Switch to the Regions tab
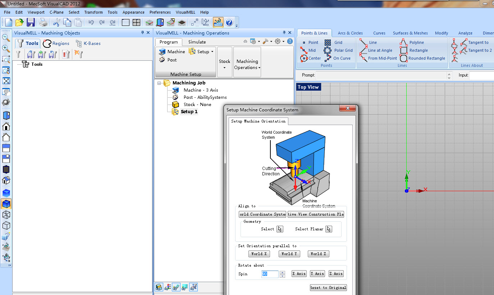The height and width of the screenshot is (295, 494). tap(56, 43)
